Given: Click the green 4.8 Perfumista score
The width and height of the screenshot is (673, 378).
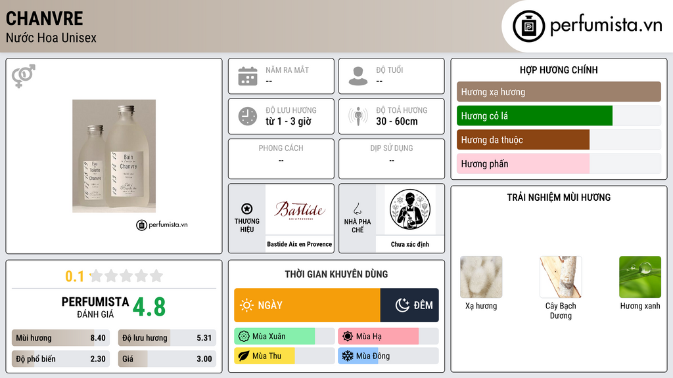Looking at the screenshot, I should coord(149,307).
